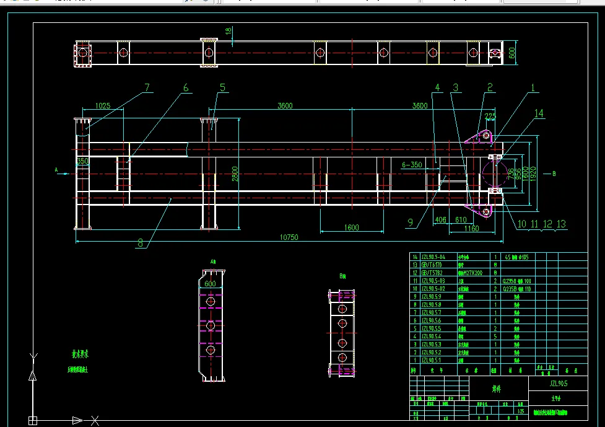Click parts list cell JZL90.5.9

click(x=431, y=296)
